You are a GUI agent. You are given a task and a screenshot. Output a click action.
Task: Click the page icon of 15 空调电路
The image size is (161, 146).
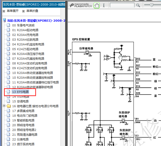pos(8,101)
